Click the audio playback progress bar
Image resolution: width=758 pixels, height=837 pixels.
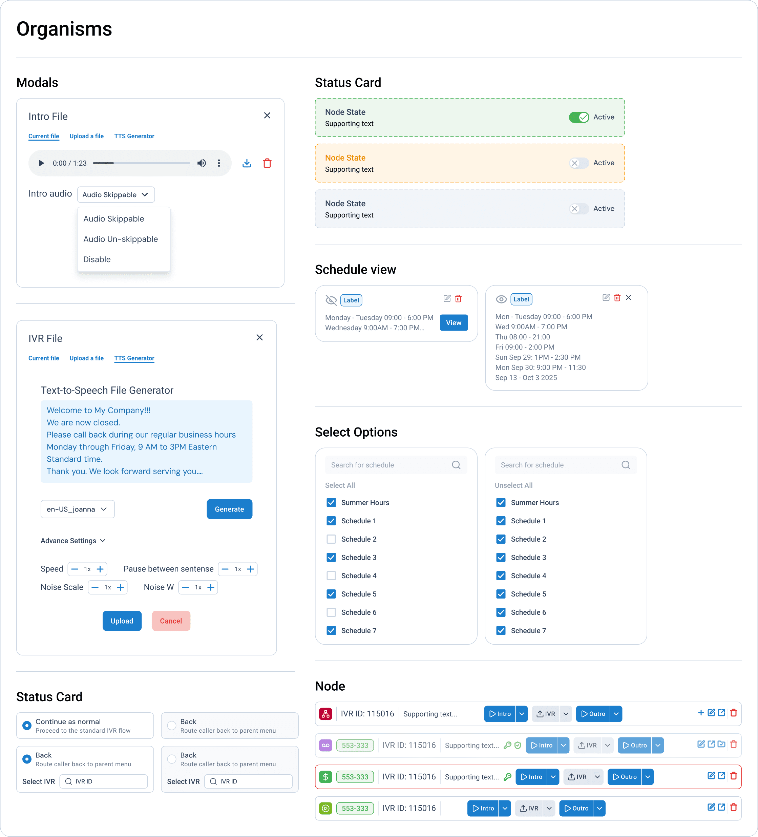(141, 163)
